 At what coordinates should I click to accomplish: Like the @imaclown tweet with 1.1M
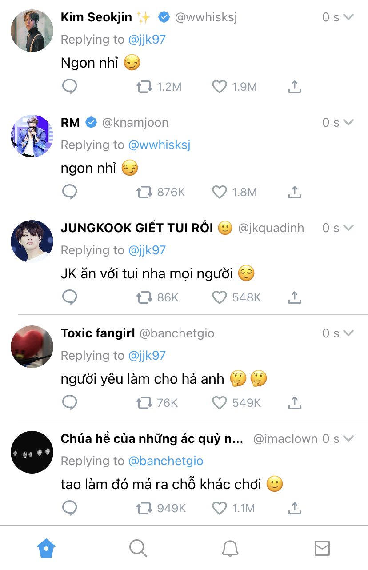point(219,508)
